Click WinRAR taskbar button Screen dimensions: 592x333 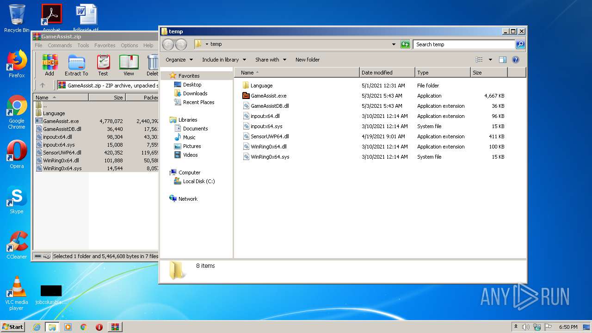[115, 327]
